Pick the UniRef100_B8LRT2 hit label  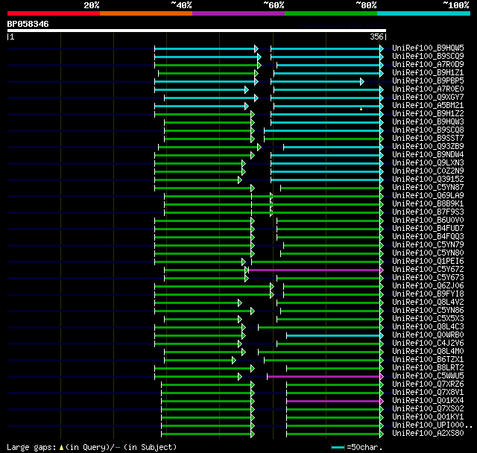[x=428, y=368]
